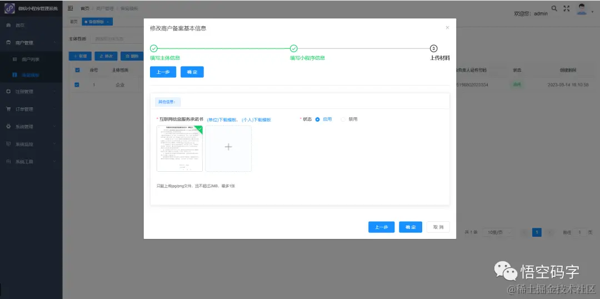The width and height of the screenshot is (600, 299).
Task: Open the admin avatar dropdown menu
Action: click(584, 9)
